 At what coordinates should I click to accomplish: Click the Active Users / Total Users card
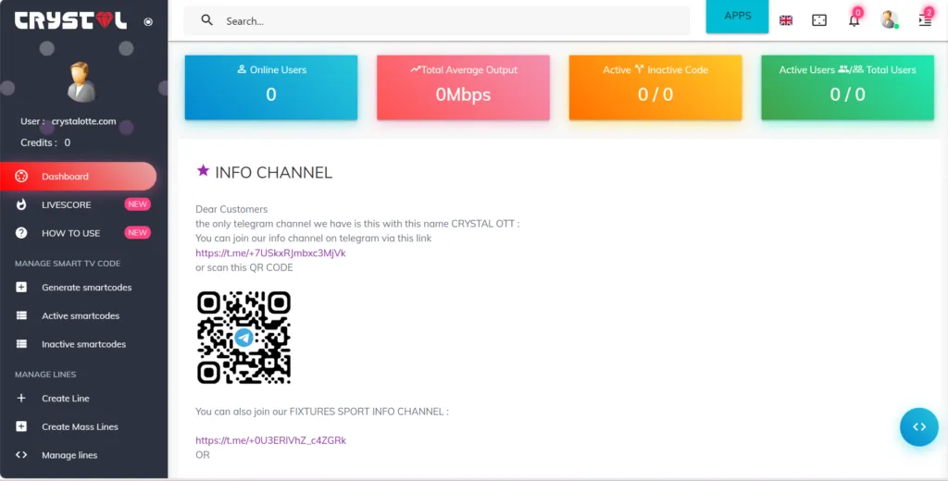(848, 88)
